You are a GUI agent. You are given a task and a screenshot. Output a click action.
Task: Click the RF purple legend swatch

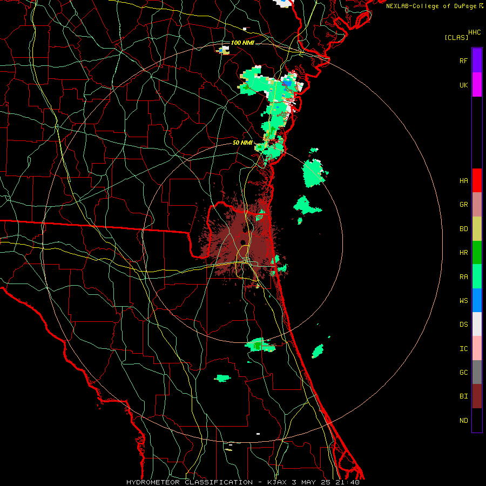tap(477, 60)
